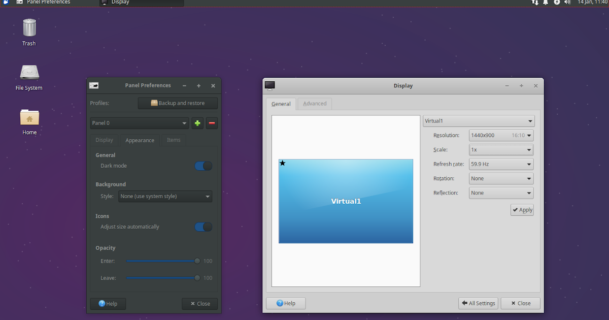Open the power manager tray icon
609x320 pixels.
tap(556, 3)
